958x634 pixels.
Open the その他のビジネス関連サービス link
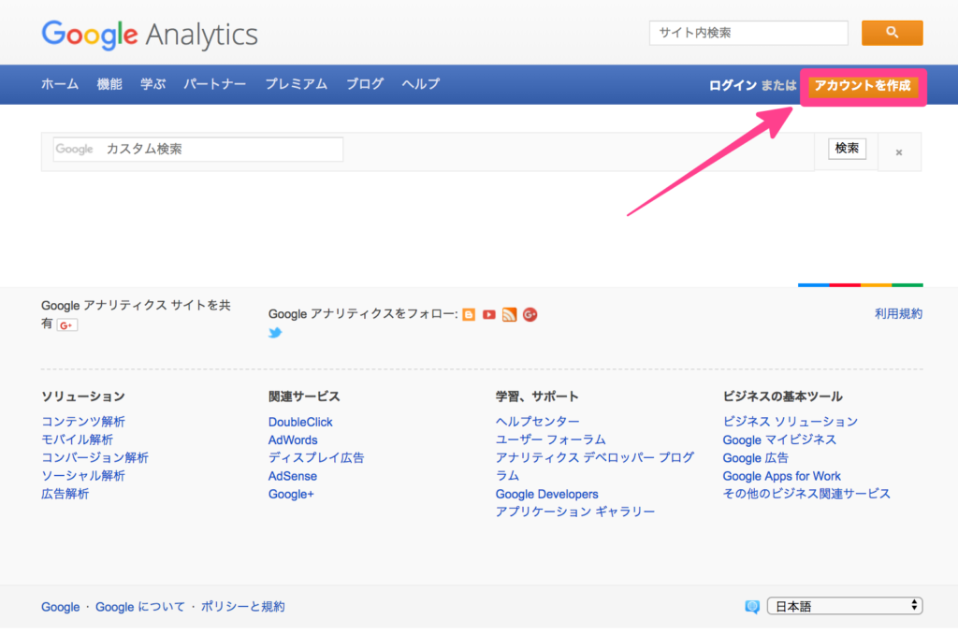806,494
